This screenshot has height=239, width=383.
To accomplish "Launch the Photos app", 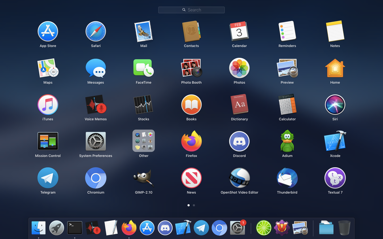I will (239, 68).
